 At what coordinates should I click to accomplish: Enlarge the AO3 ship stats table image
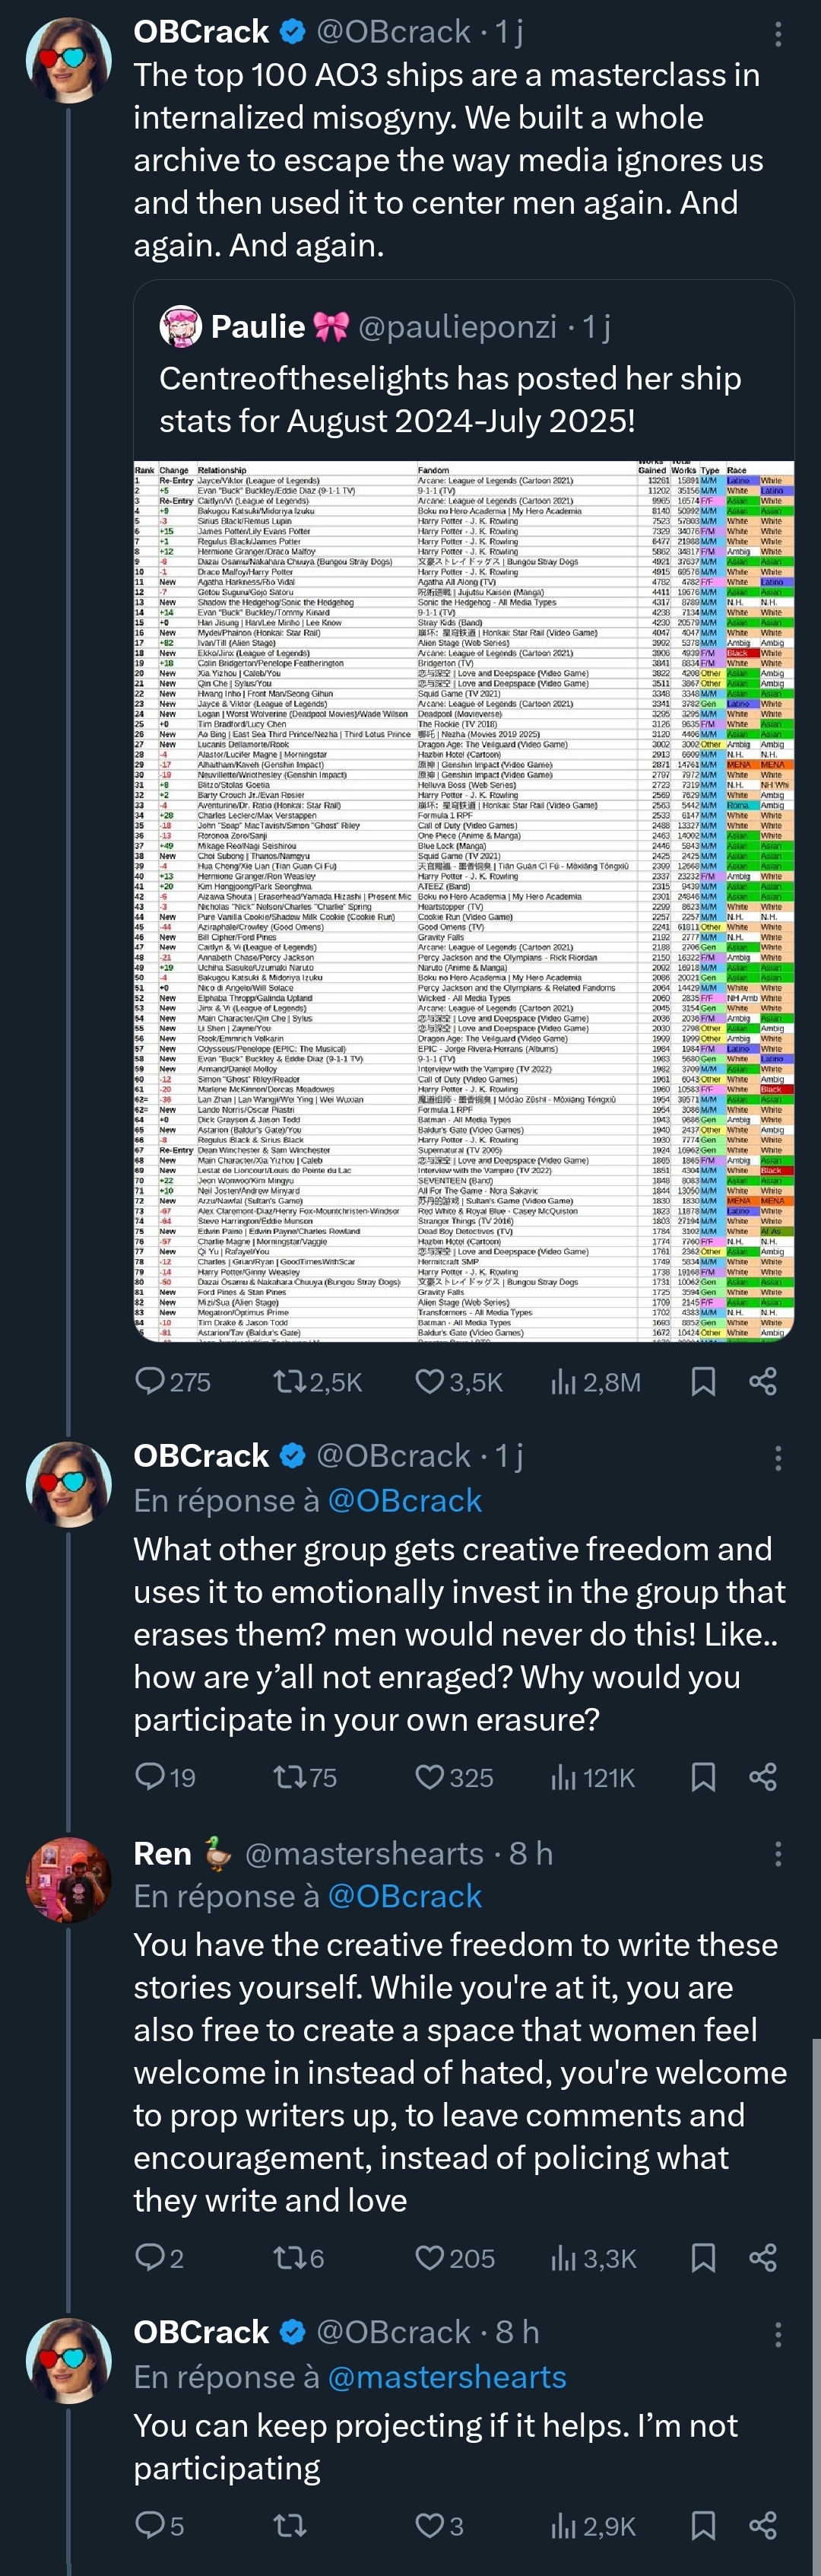point(464,900)
